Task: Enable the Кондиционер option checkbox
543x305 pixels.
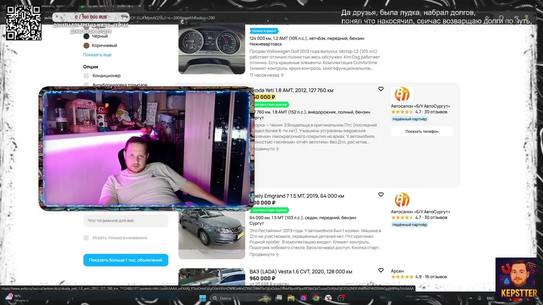Action: click(x=86, y=75)
